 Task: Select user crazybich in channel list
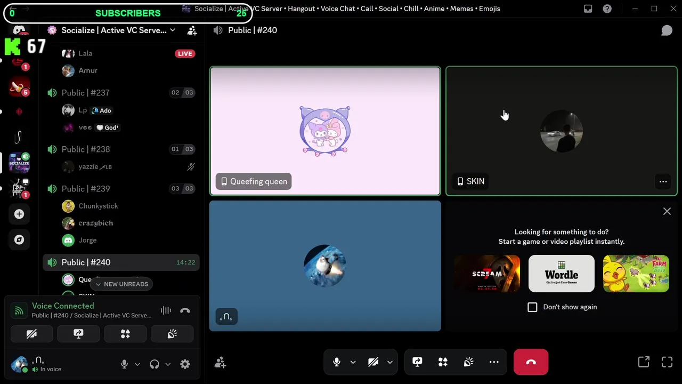[x=127, y=223]
